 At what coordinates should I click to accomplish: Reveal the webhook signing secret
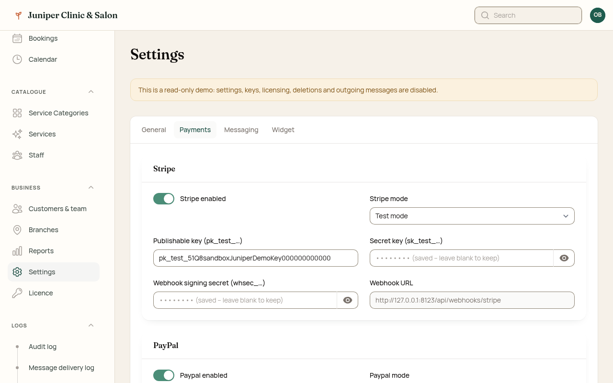pyautogui.click(x=348, y=300)
